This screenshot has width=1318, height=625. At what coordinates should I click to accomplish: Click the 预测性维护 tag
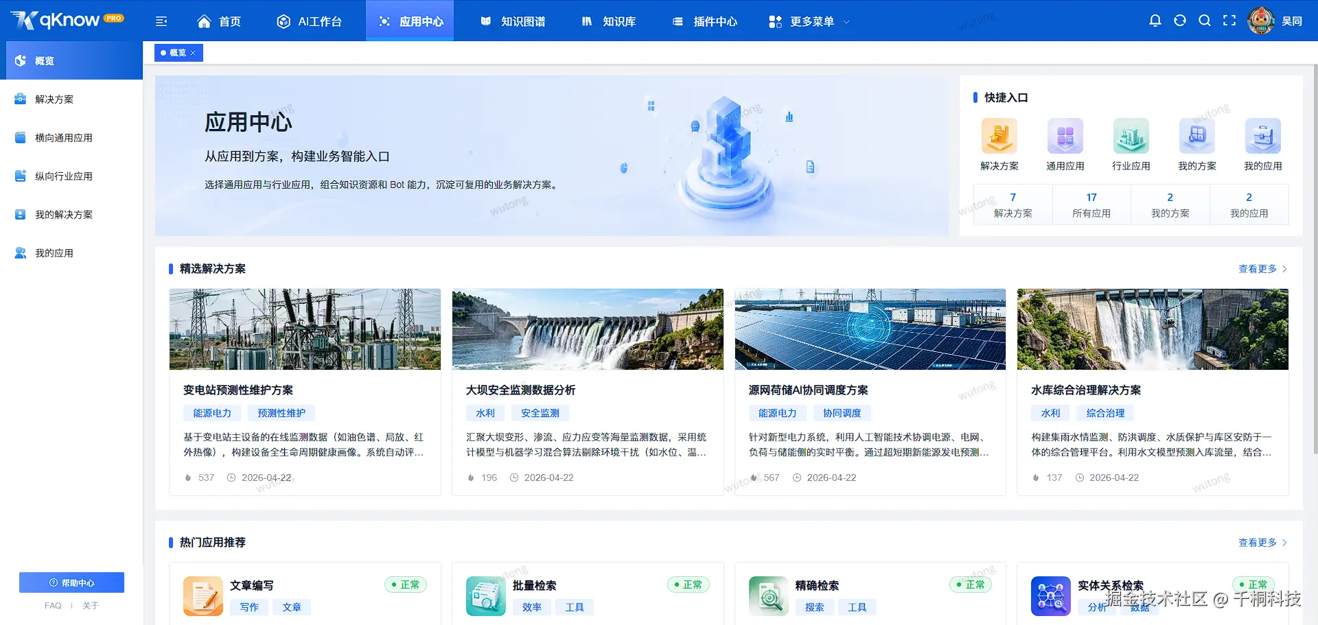[x=281, y=413]
